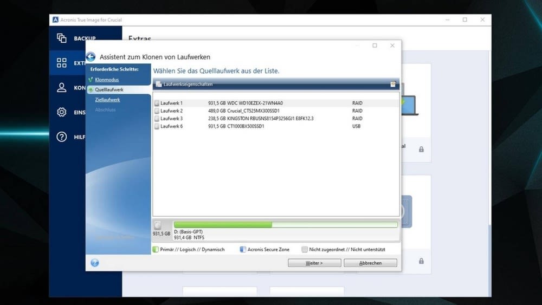Click the Abbrechen button

point(370,263)
